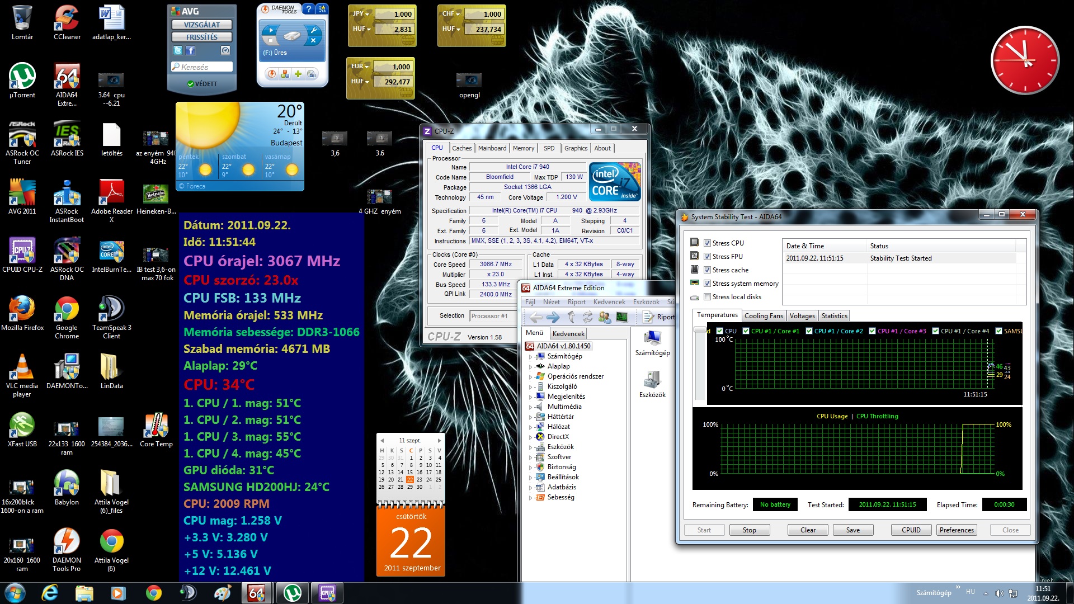Open the Számítógép large icon in AIDA64 pane

[x=652, y=338]
